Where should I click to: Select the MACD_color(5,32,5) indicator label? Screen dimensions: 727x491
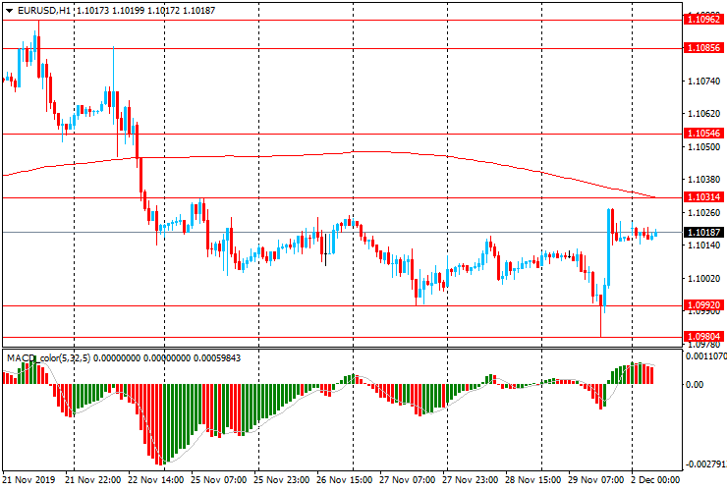click(x=49, y=357)
